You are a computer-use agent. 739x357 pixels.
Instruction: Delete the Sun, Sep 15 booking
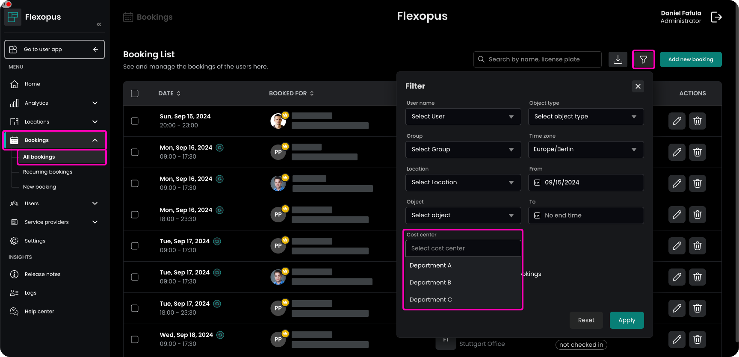[x=697, y=121]
